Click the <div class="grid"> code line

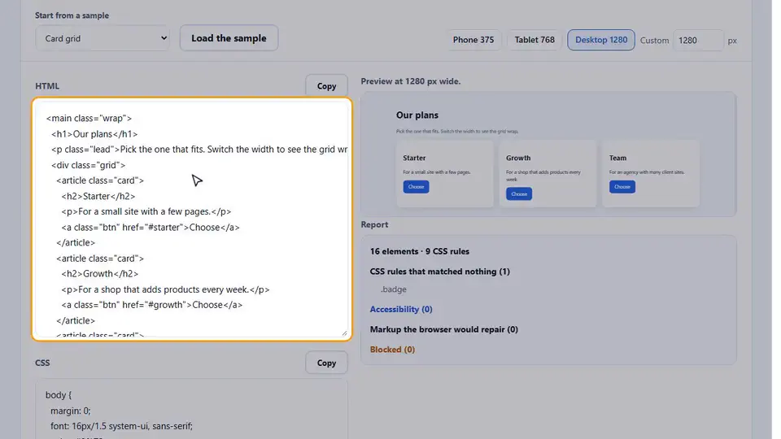pyautogui.click(x=88, y=165)
